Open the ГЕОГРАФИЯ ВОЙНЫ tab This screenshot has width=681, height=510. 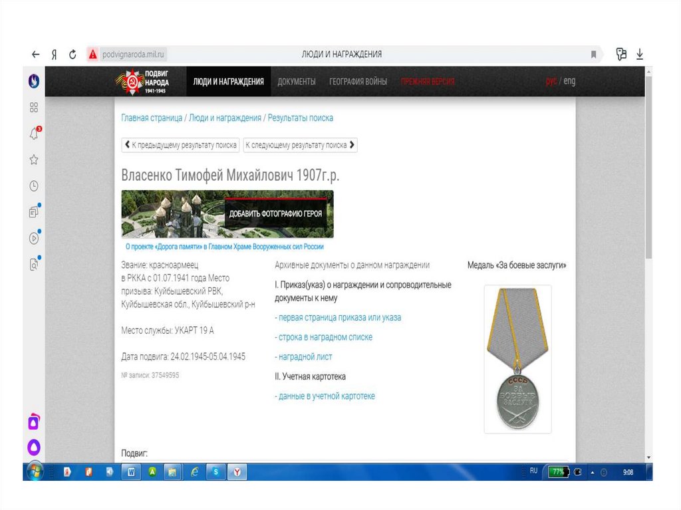[x=358, y=82]
